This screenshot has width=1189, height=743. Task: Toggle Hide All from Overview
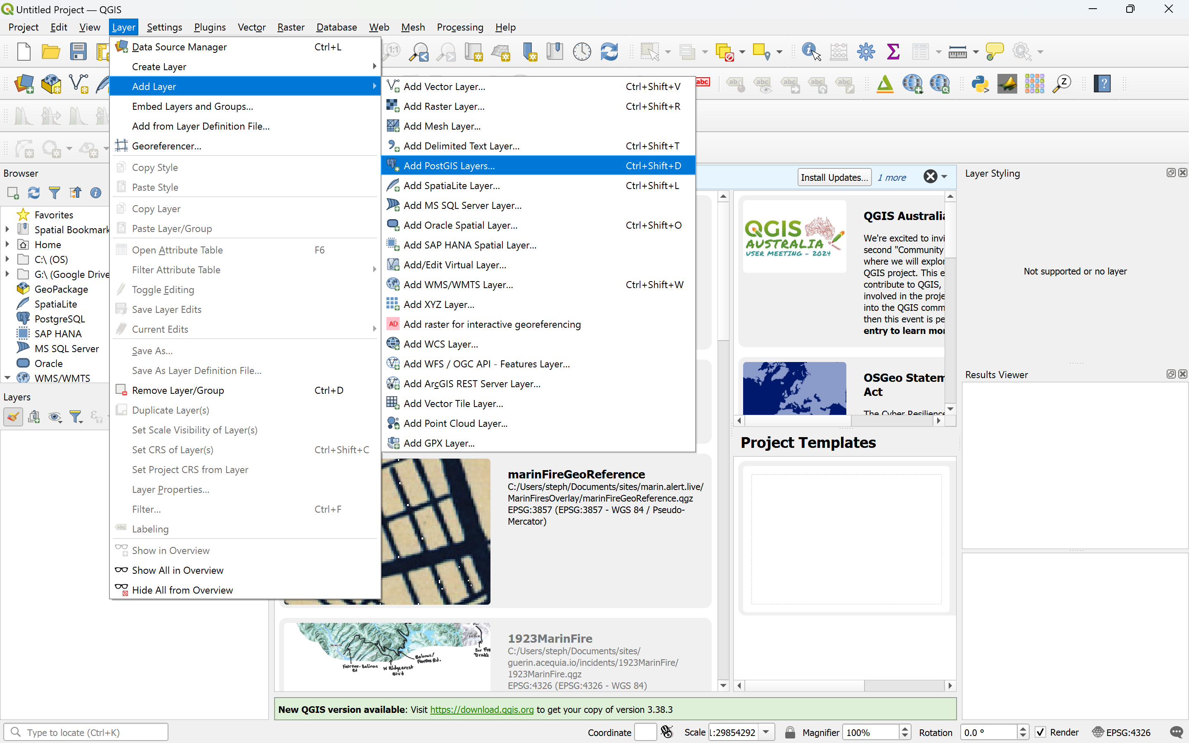click(x=182, y=590)
